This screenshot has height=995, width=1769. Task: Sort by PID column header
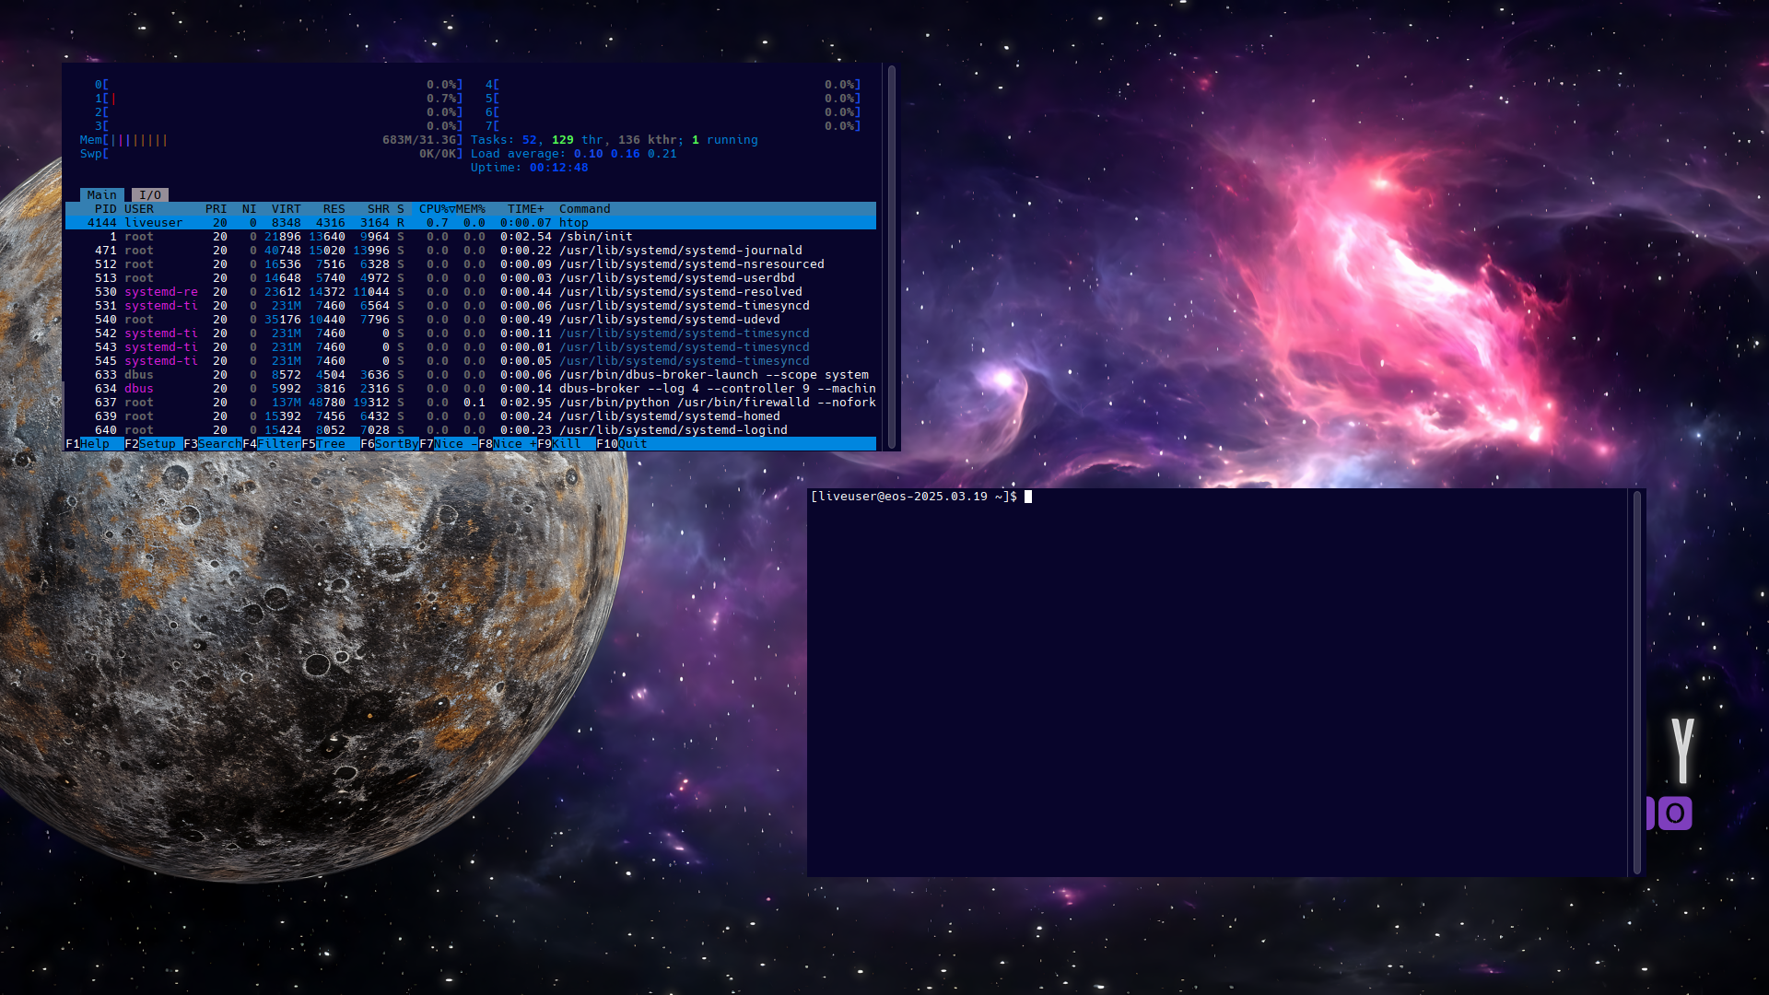105,209
